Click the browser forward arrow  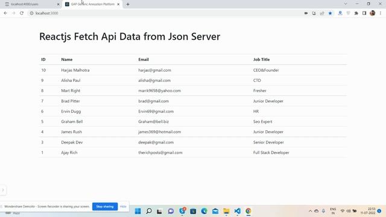(x=13, y=13)
